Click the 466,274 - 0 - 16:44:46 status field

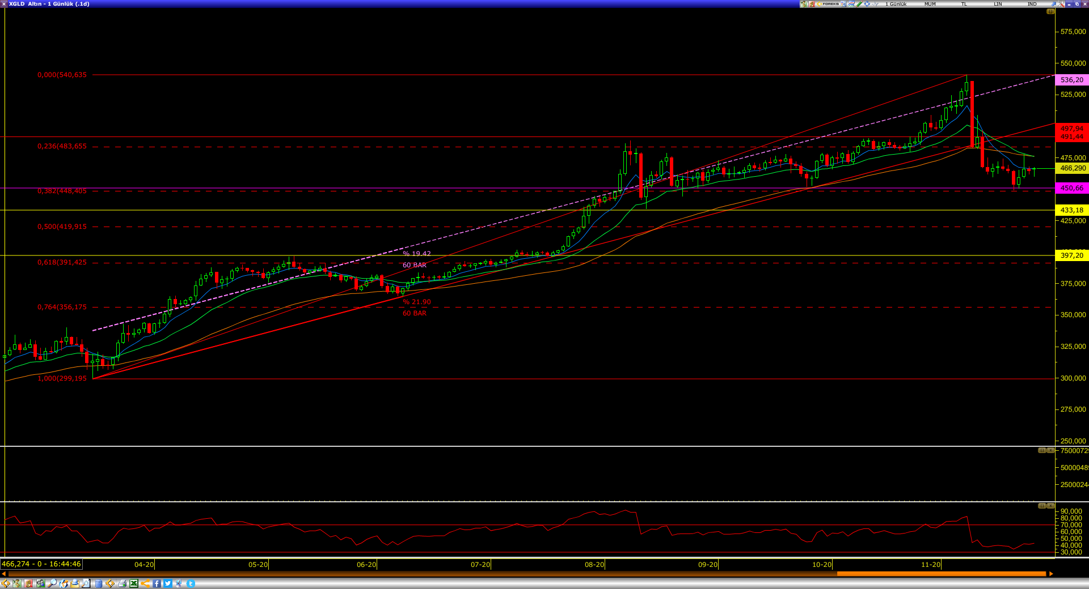(x=41, y=564)
